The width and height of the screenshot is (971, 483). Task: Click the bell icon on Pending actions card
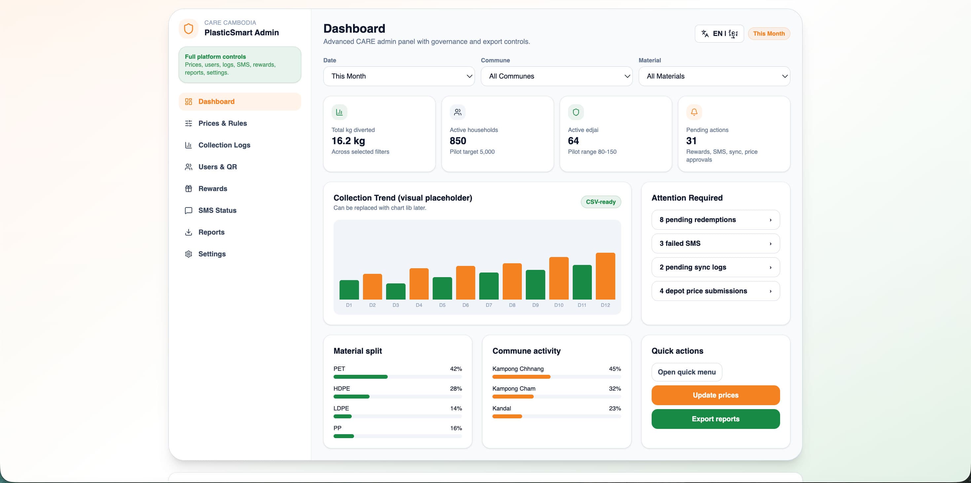694,112
